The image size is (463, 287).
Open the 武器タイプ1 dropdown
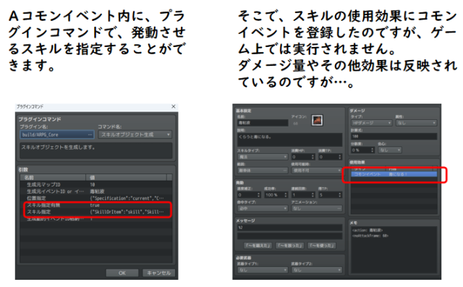(263, 270)
